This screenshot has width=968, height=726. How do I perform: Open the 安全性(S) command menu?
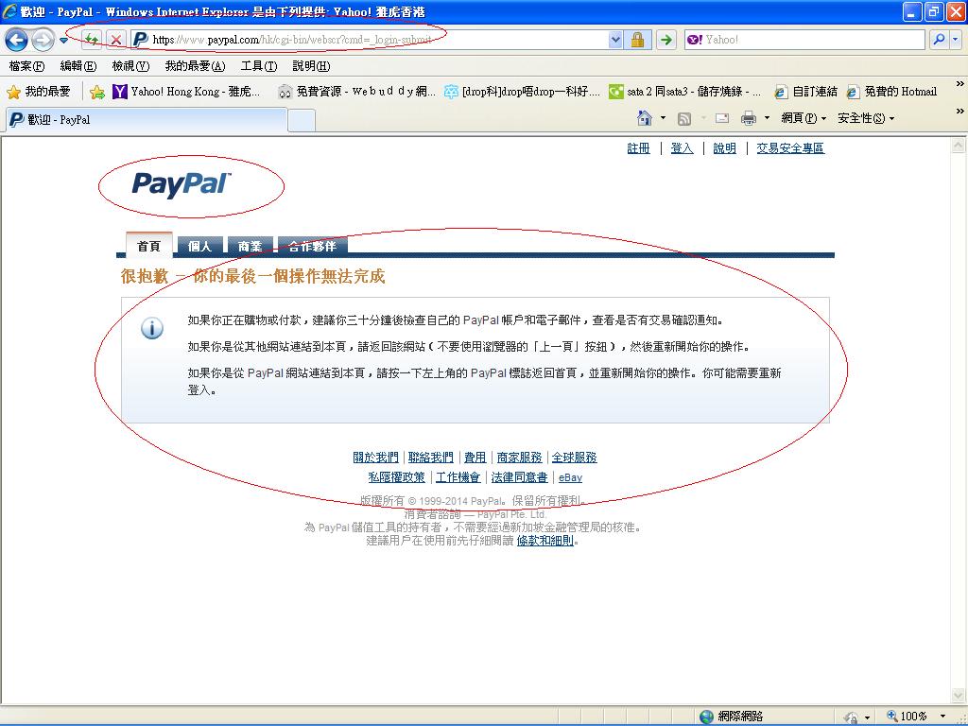point(866,118)
